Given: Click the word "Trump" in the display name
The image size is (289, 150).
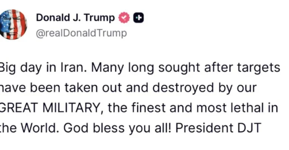Looking at the screenshot, I should pyautogui.click(x=102, y=18).
